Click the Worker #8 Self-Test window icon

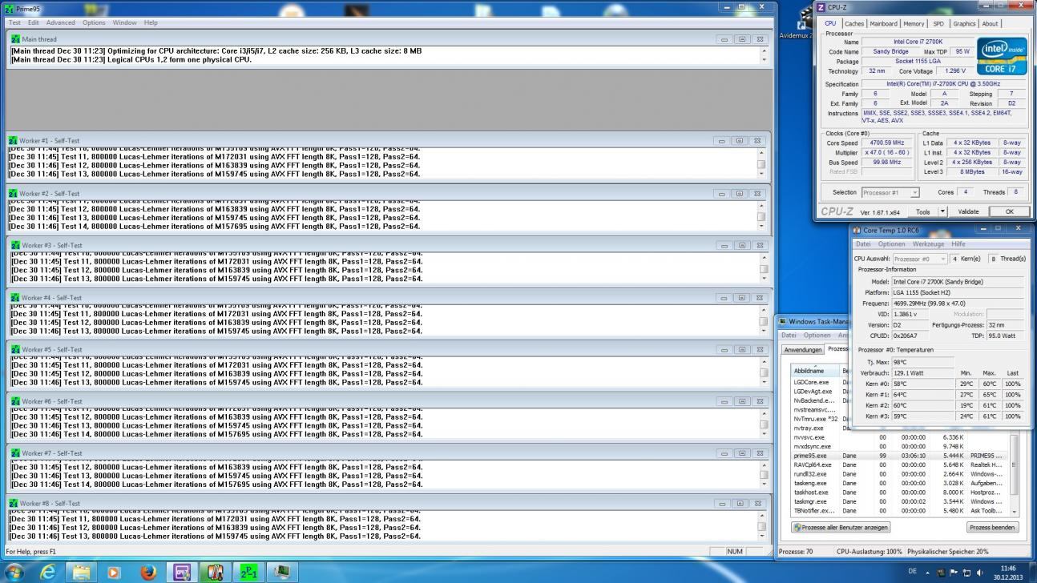click(14, 503)
